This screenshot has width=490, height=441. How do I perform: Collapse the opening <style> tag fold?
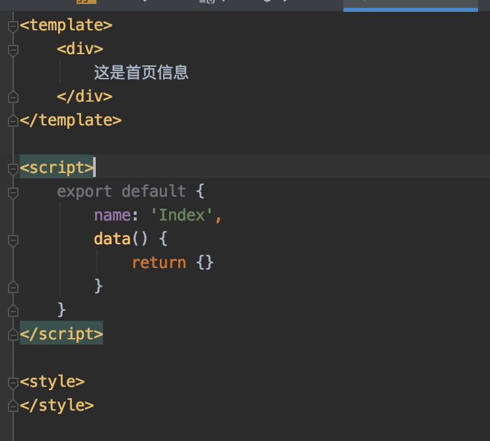(x=13, y=383)
